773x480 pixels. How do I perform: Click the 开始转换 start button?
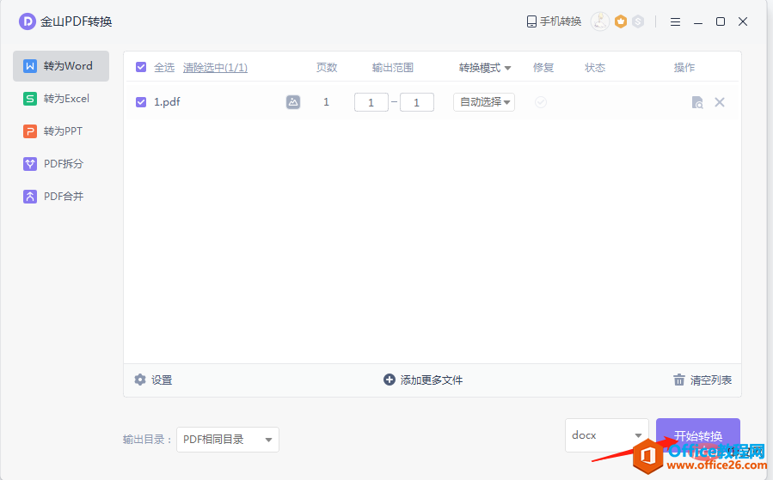tap(698, 435)
